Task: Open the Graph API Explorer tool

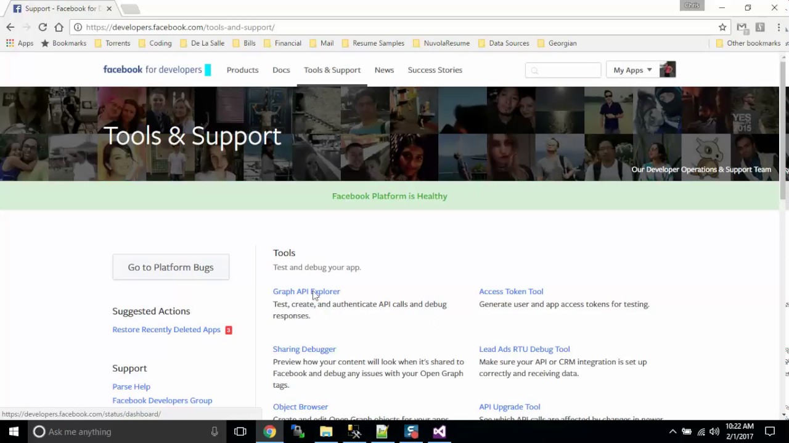Action: (x=306, y=292)
